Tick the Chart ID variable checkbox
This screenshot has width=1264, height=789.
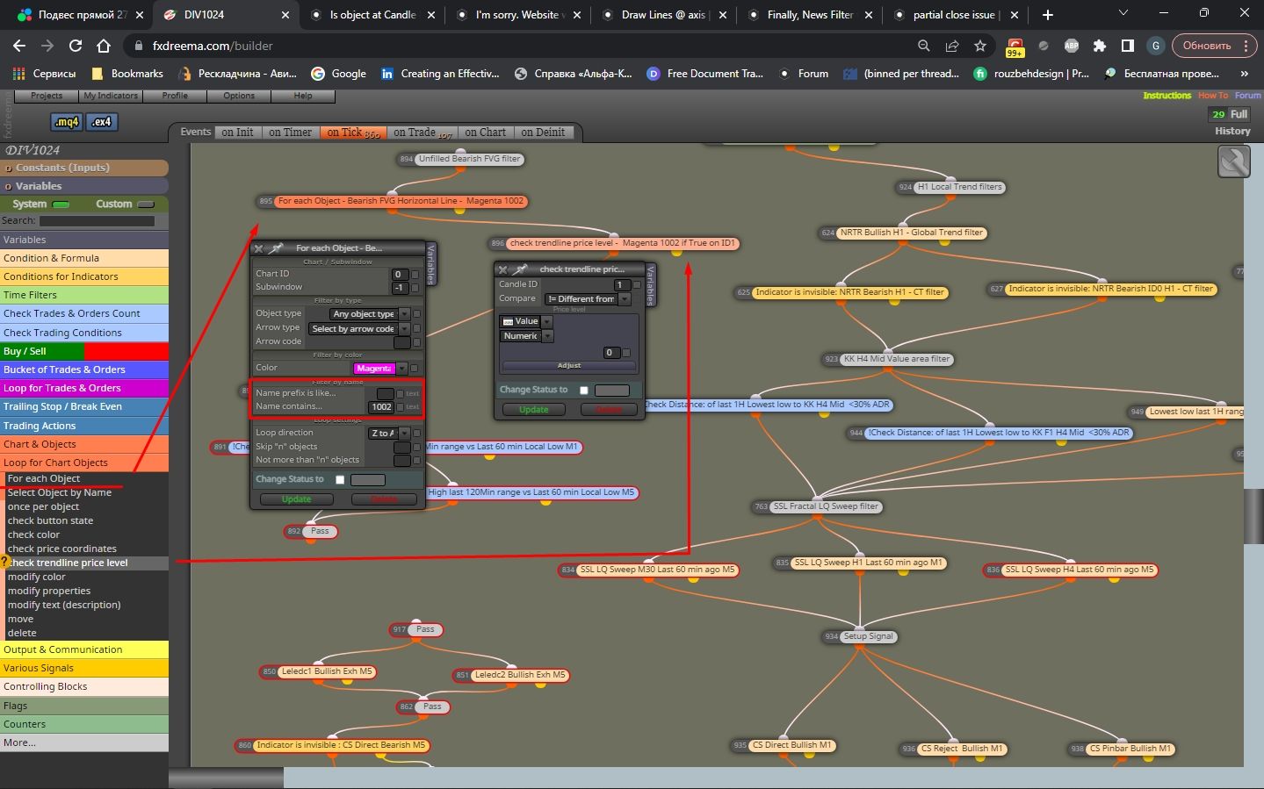coord(416,274)
